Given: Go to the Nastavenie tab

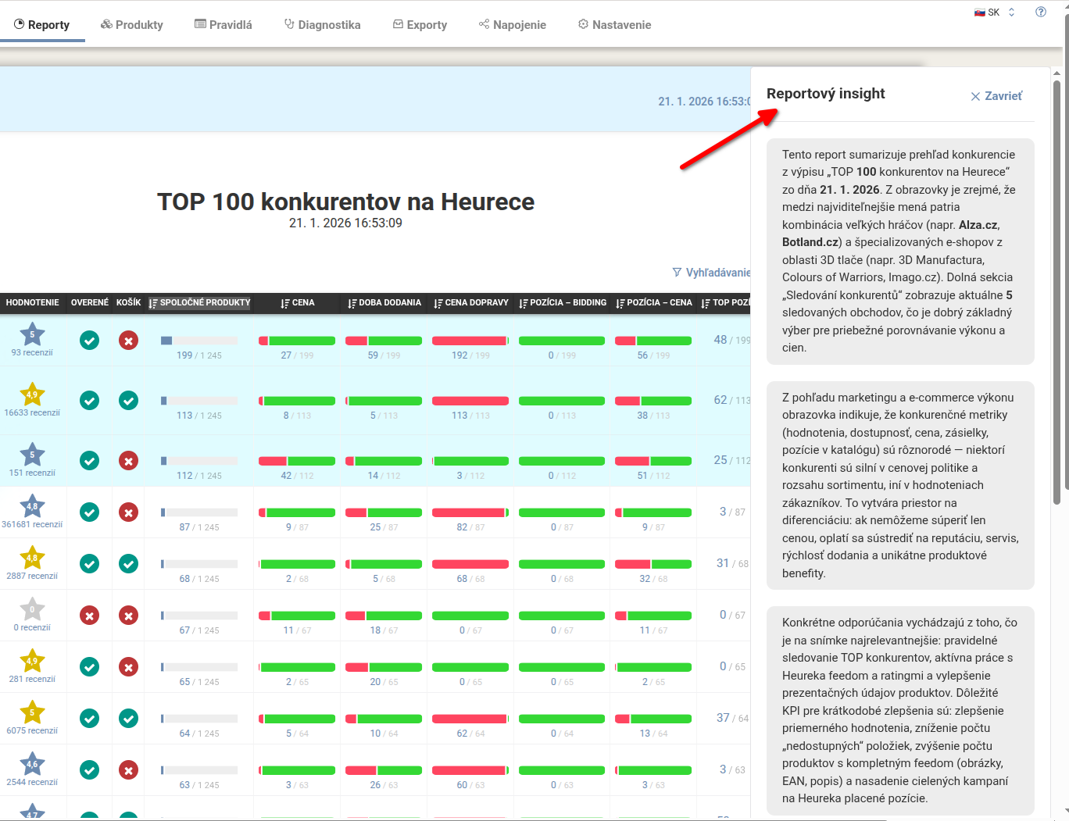Looking at the screenshot, I should point(614,25).
